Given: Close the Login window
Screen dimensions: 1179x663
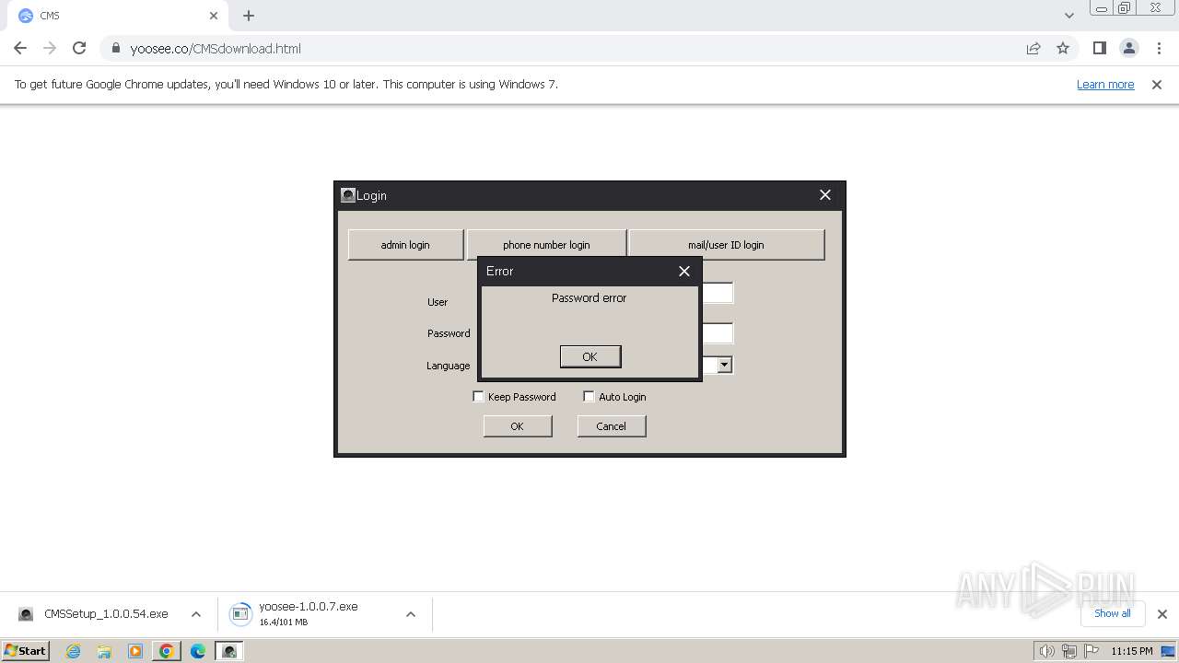Looking at the screenshot, I should pyautogui.click(x=825, y=195).
